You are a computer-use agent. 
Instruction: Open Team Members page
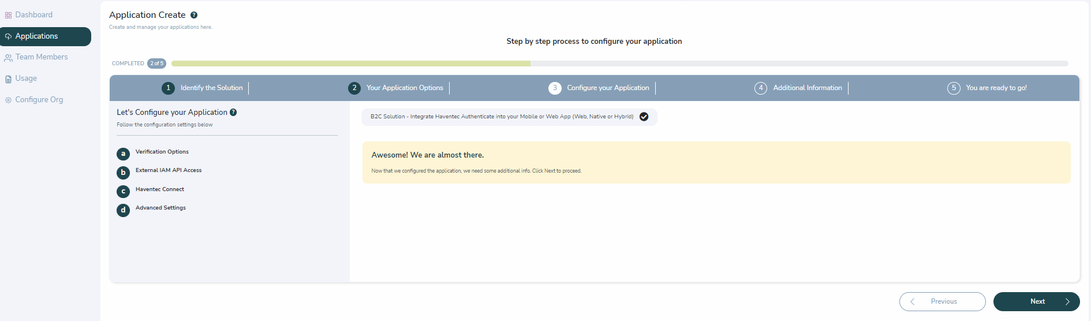[41, 57]
